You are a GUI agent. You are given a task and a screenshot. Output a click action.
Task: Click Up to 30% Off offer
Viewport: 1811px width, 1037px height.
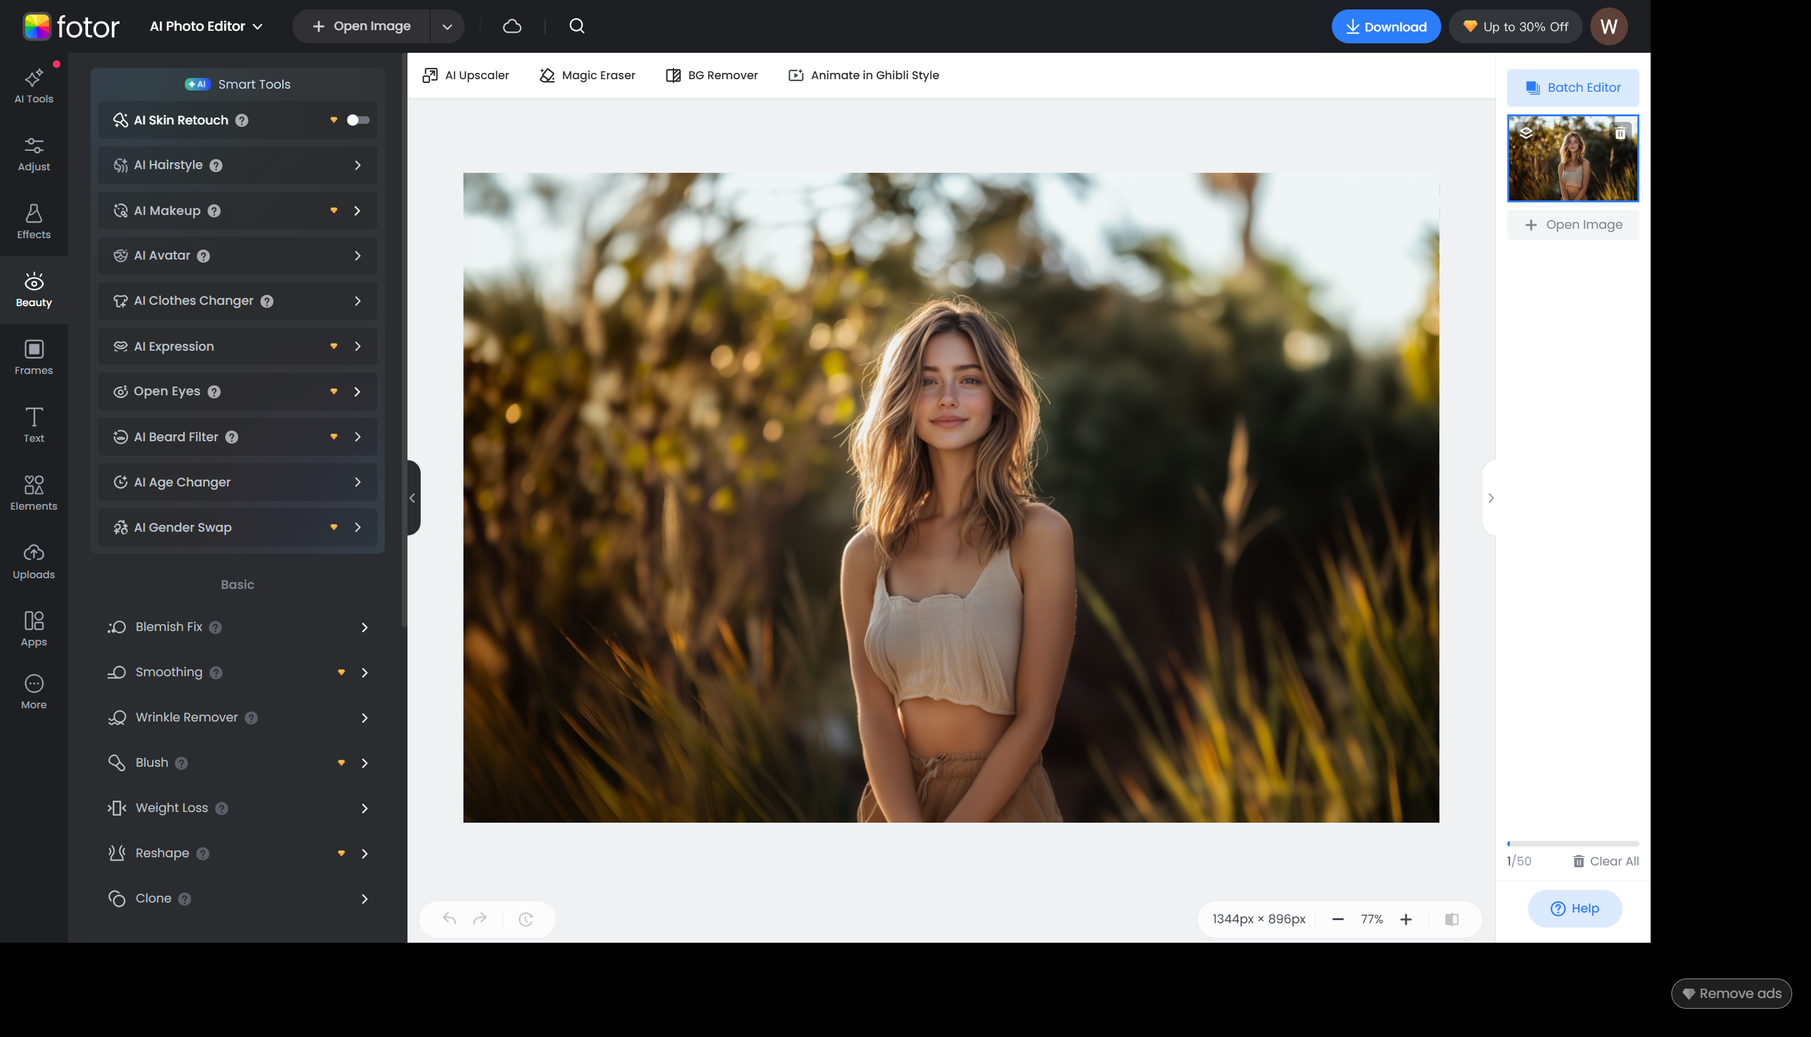point(1515,26)
